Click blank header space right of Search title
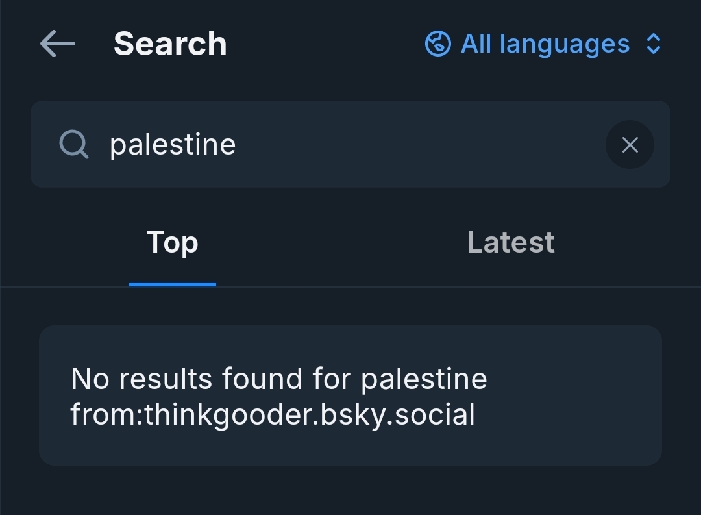 pos(325,44)
